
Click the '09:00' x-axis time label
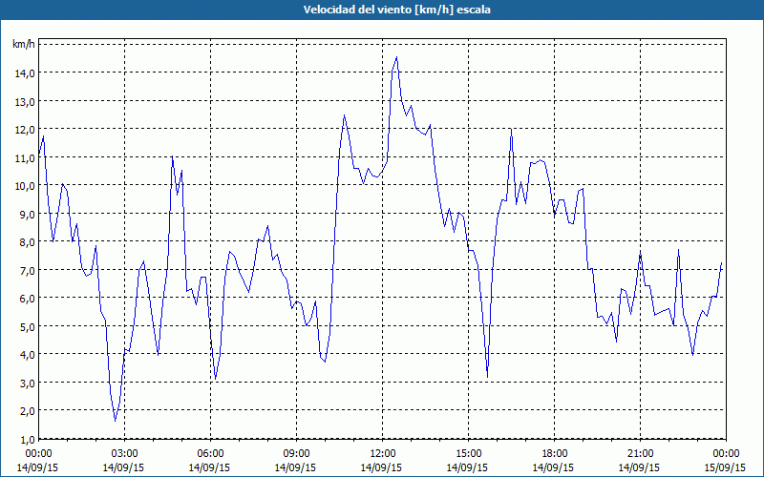tap(296, 453)
